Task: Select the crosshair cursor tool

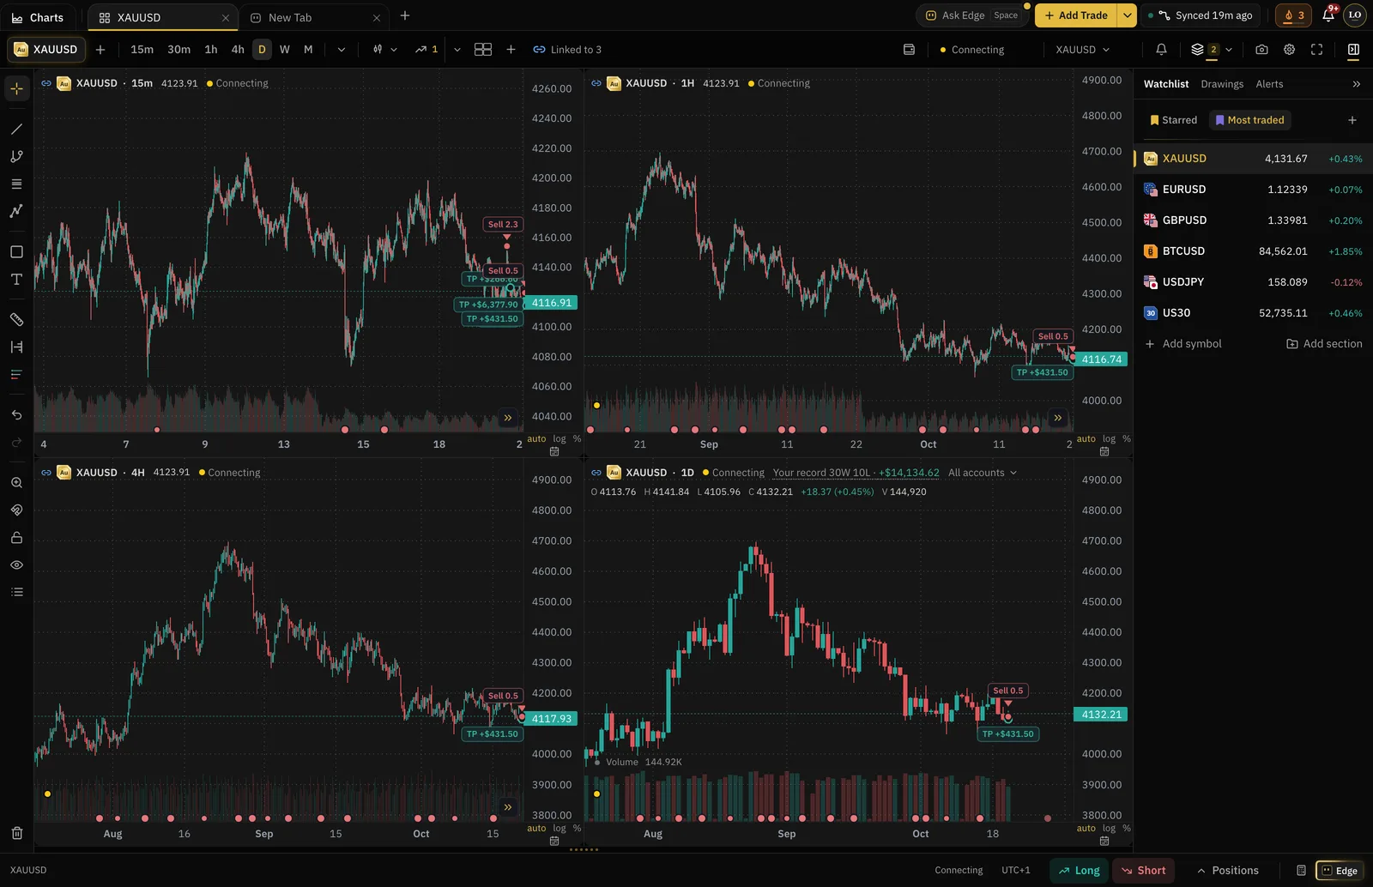Action: pyautogui.click(x=16, y=88)
